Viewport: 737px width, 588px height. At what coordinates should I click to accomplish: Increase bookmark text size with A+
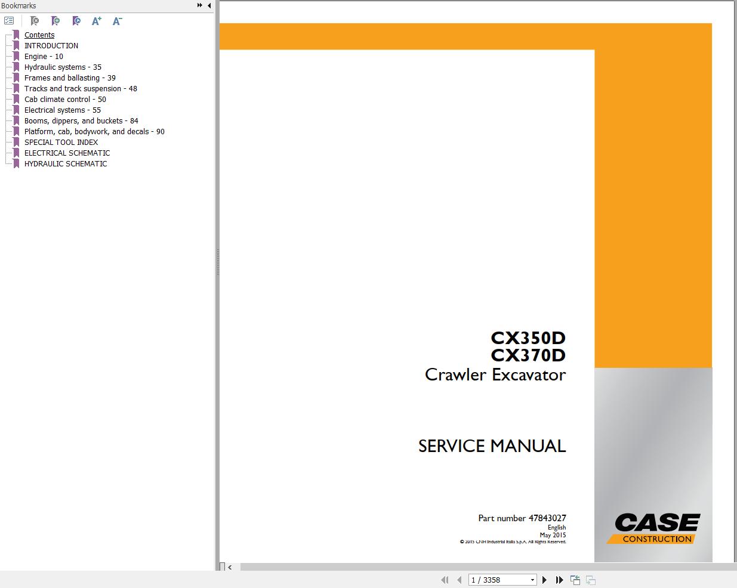97,21
